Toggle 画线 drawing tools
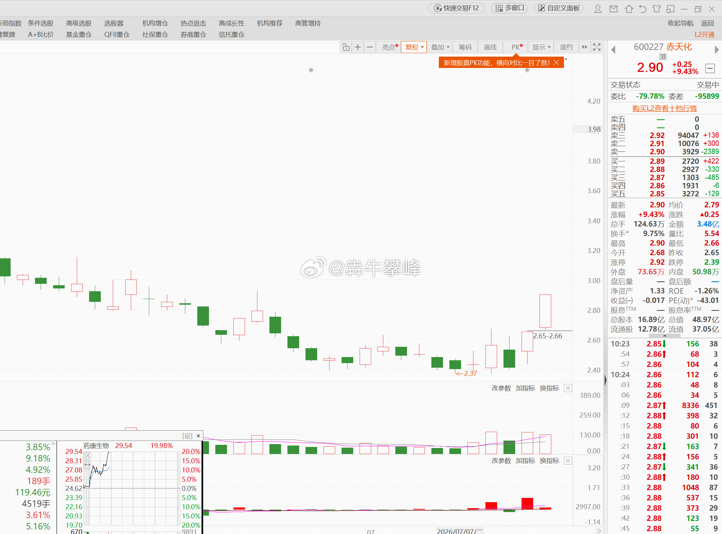The width and height of the screenshot is (722, 534). [x=490, y=47]
